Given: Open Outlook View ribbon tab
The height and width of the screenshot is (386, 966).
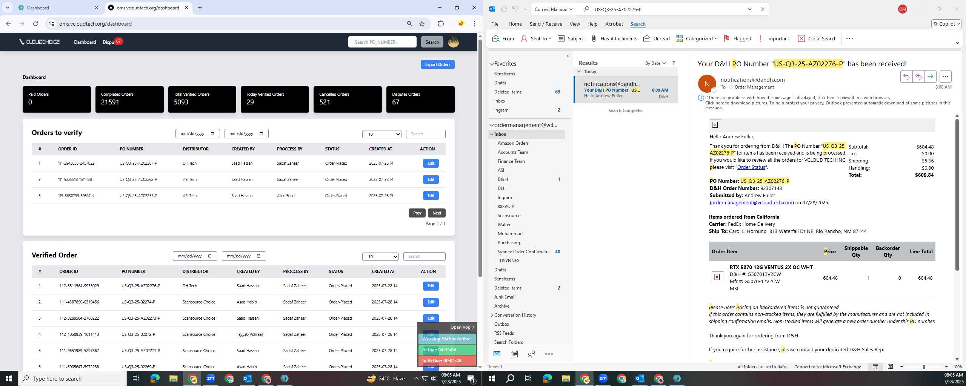Looking at the screenshot, I should tap(574, 24).
